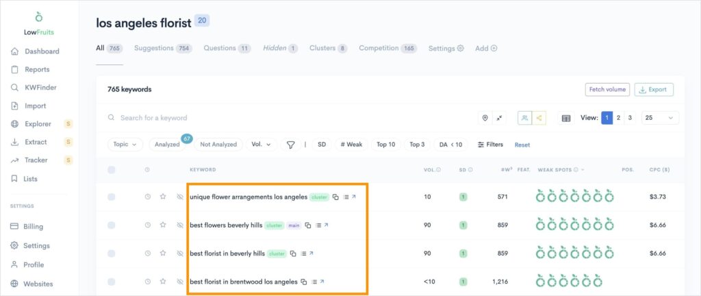Open the 25 per page dropdown

click(x=660, y=118)
